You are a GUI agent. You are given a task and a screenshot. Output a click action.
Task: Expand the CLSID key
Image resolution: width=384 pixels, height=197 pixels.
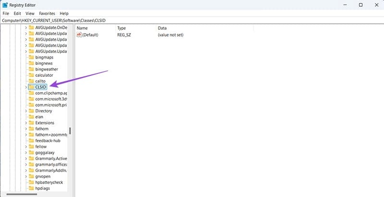coord(26,87)
